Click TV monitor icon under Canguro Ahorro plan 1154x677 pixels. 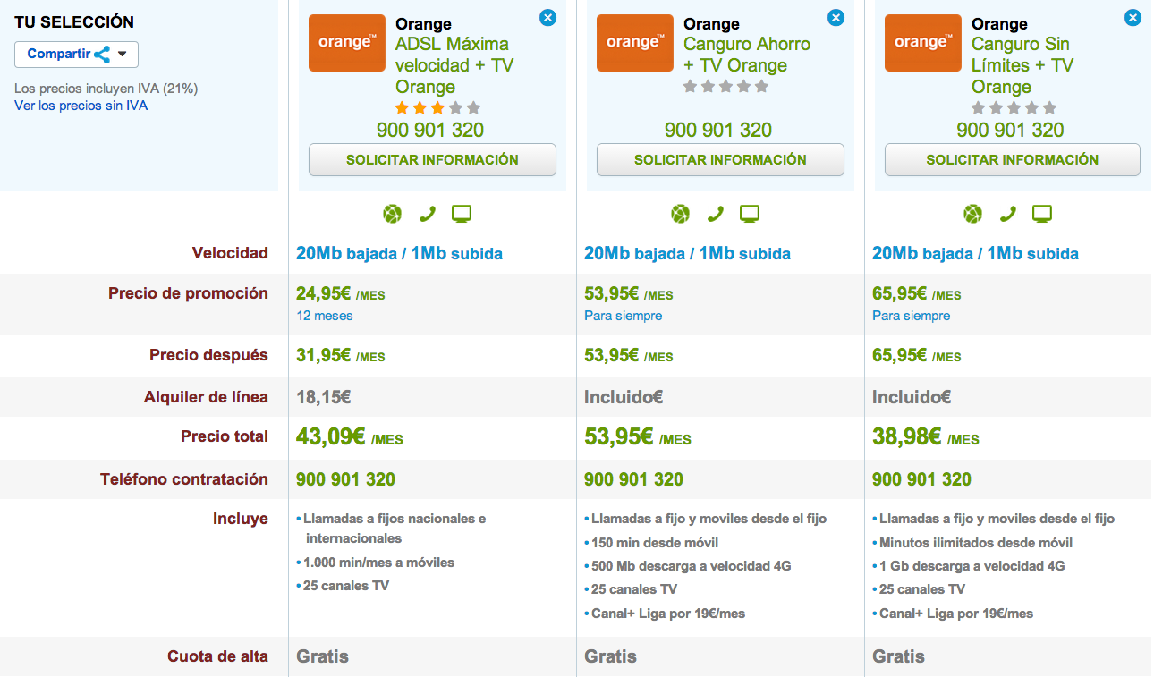coord(750,214)
